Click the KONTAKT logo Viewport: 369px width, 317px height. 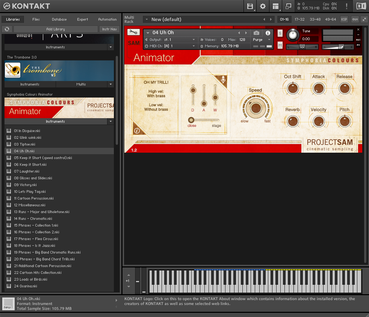(x=27, y=6)
